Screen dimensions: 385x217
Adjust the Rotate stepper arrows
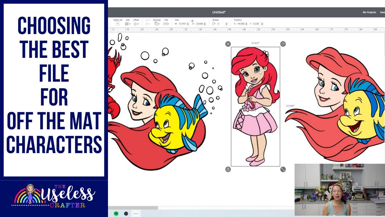[227, 24]
